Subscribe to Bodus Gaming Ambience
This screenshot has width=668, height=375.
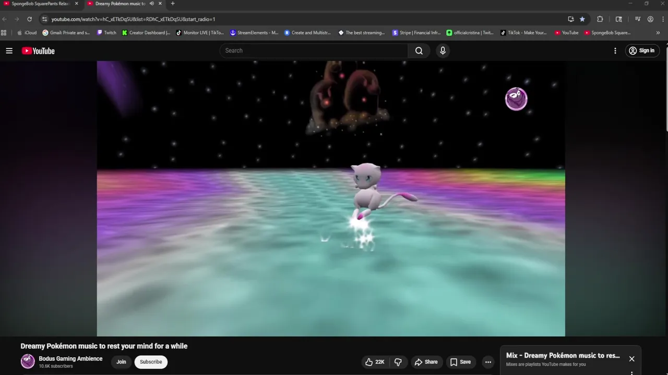coord(151,362)
